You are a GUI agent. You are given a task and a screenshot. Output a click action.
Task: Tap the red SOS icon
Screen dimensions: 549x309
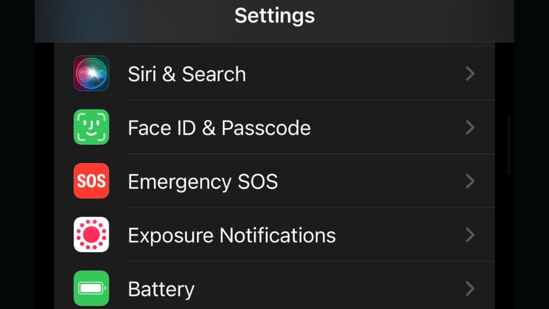click(91, 181)
